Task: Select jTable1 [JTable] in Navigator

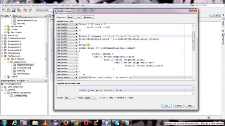Action: coord(20,96)
